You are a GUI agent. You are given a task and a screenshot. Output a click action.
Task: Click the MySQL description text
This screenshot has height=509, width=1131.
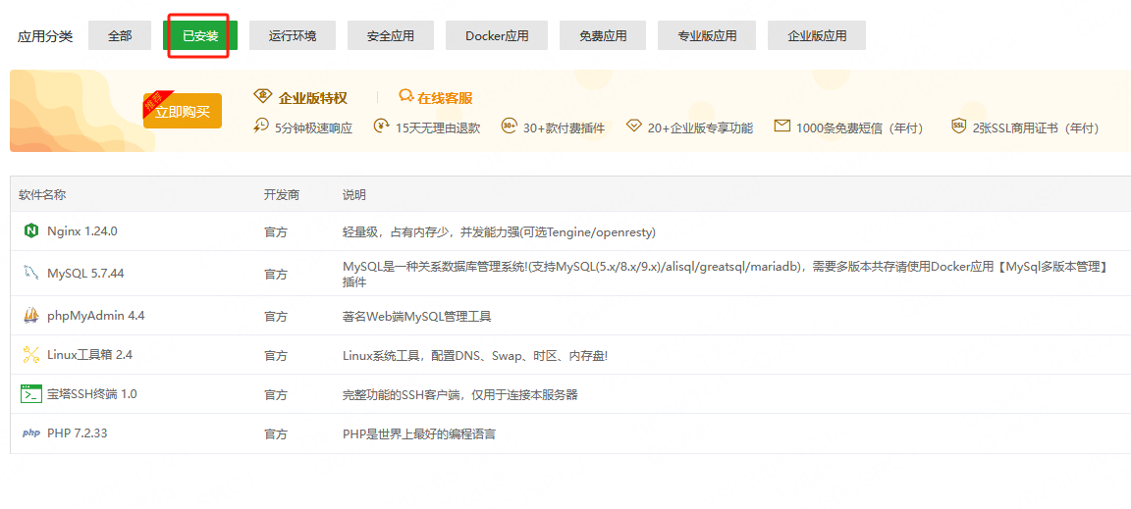pyautogui.click(x=725, y=274)
